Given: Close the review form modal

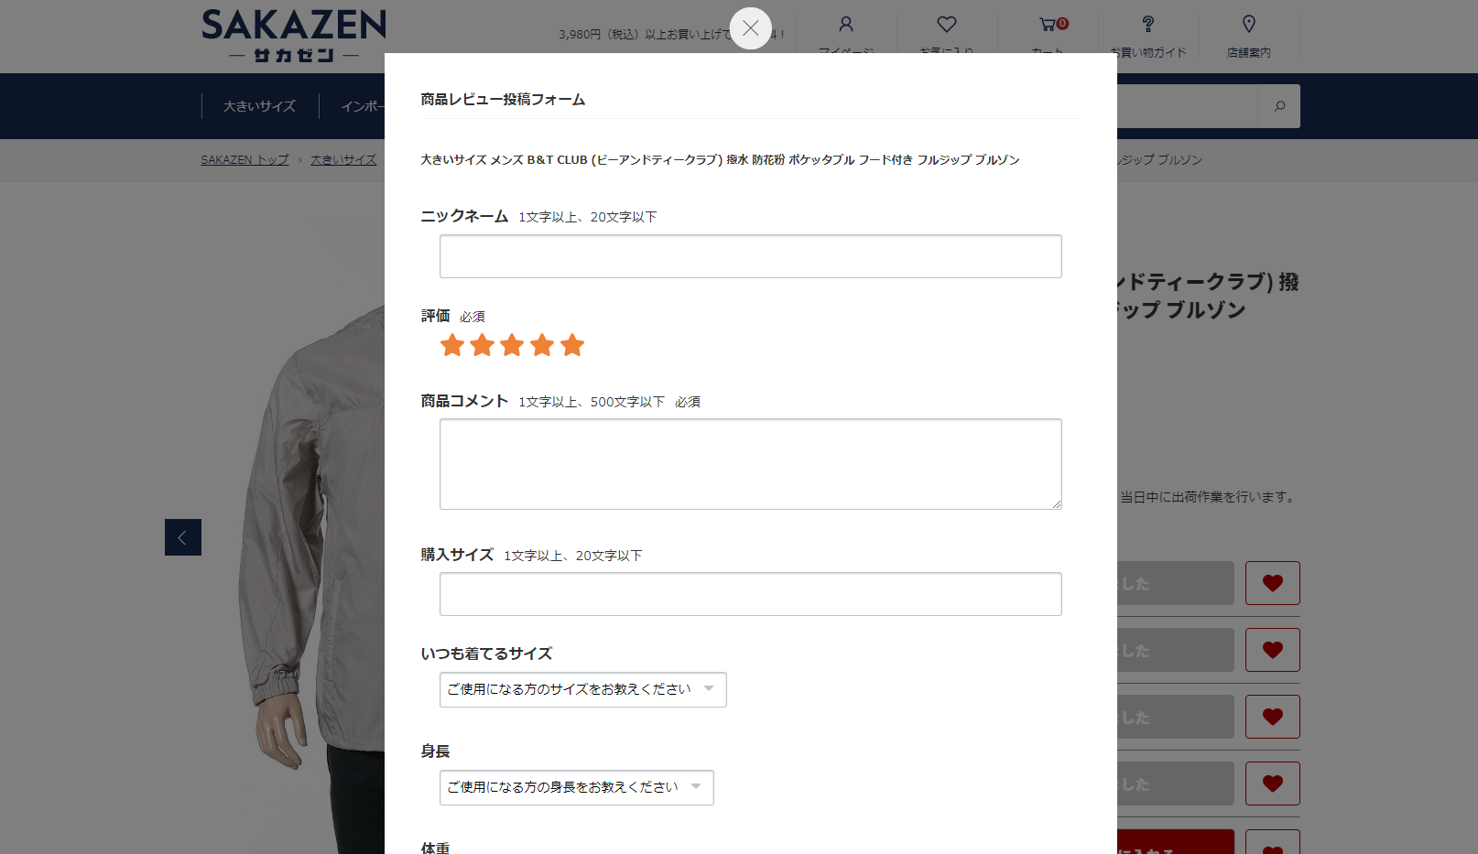Looking at the screenshot, I should [x=751, y=28].
